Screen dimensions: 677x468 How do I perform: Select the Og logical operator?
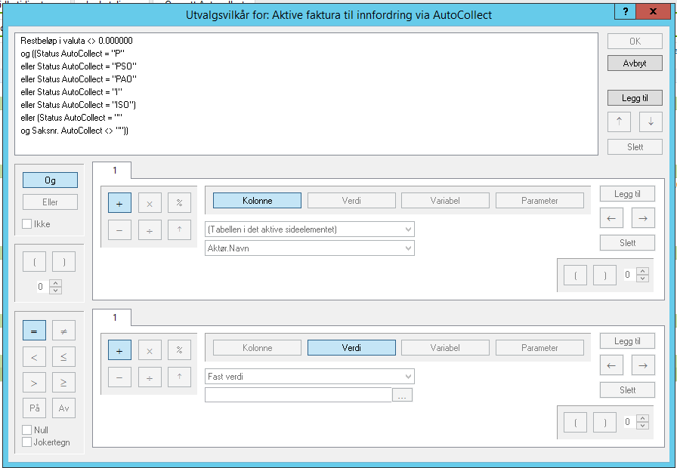click(50, 180)
